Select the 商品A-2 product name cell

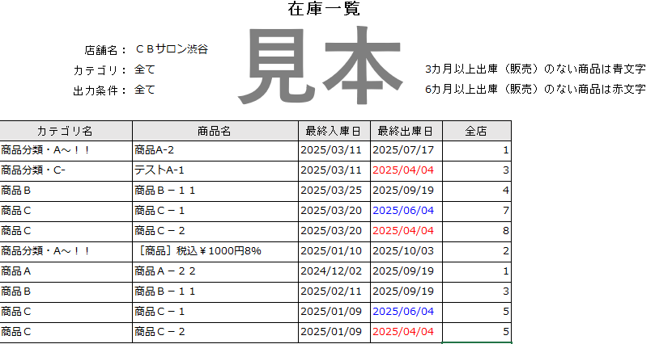point(155,150)
